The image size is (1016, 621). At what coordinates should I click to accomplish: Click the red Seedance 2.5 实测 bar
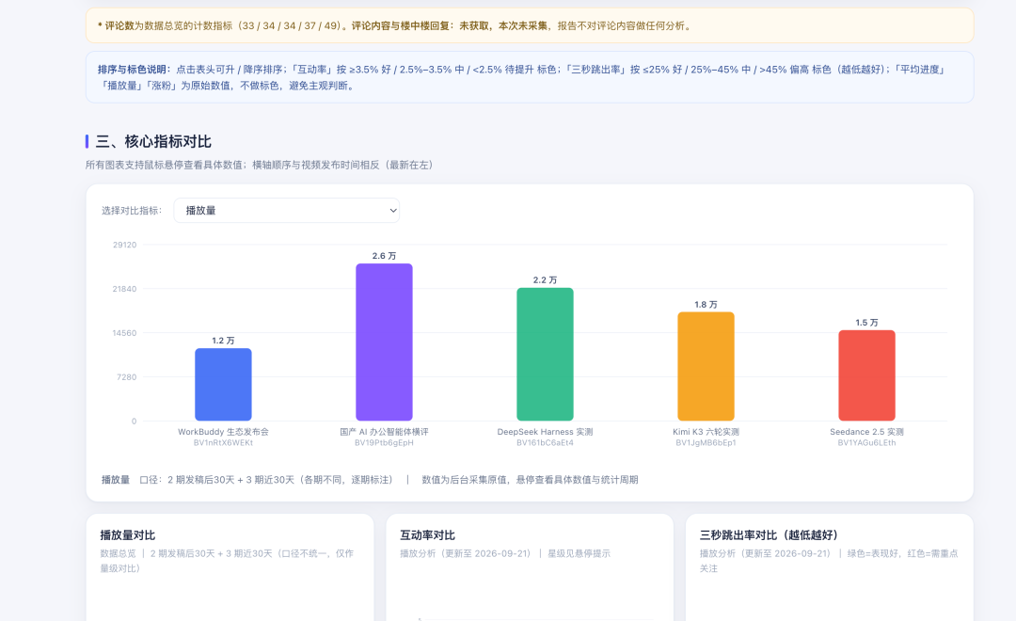pyautogui.click(x=867, y=375)
